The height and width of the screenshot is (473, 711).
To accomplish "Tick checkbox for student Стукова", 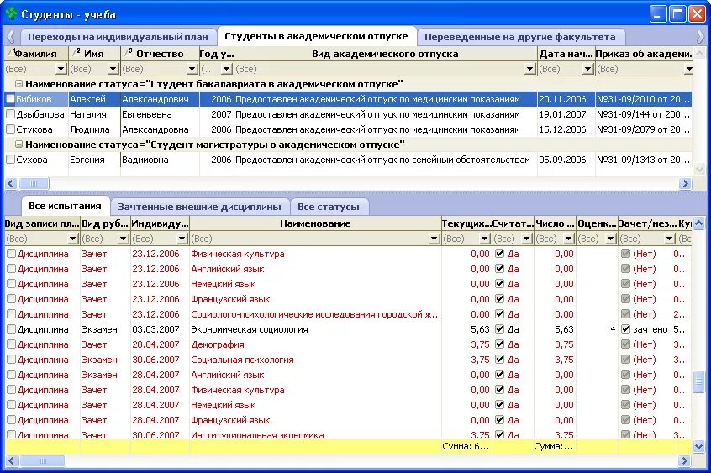I will (x=10, y=129).
